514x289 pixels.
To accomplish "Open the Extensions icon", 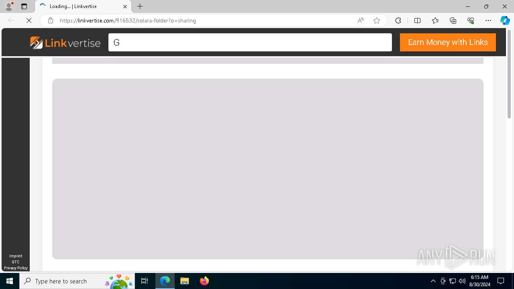I will tap(398, 20).
